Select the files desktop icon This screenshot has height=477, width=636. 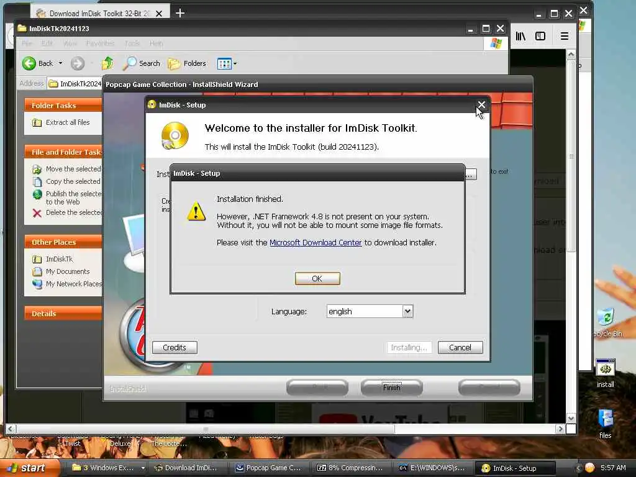(605, 424)
